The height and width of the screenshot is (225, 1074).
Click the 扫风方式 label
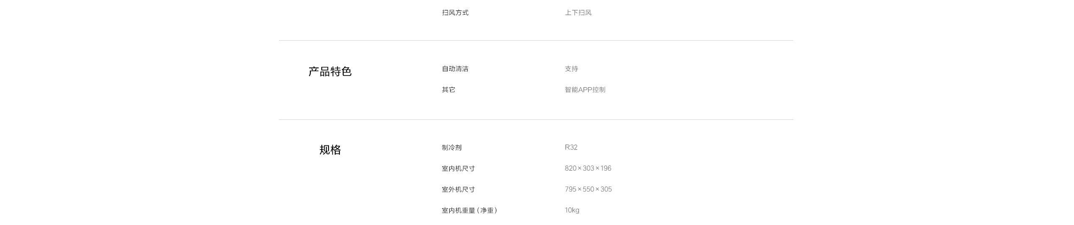click(455, 13)
